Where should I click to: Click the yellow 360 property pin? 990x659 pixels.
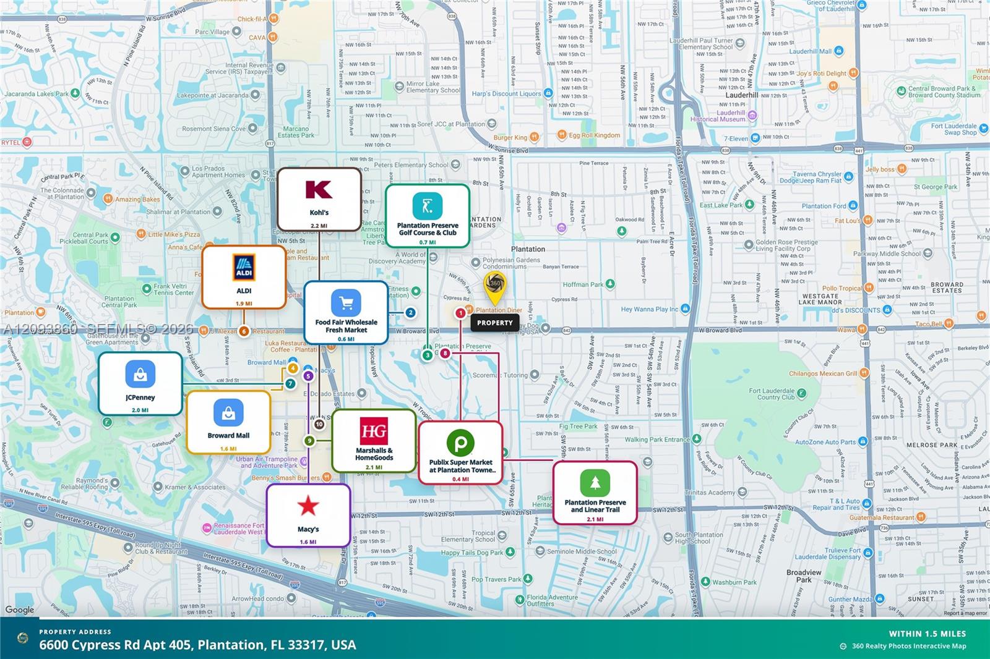tap(495, 287)
